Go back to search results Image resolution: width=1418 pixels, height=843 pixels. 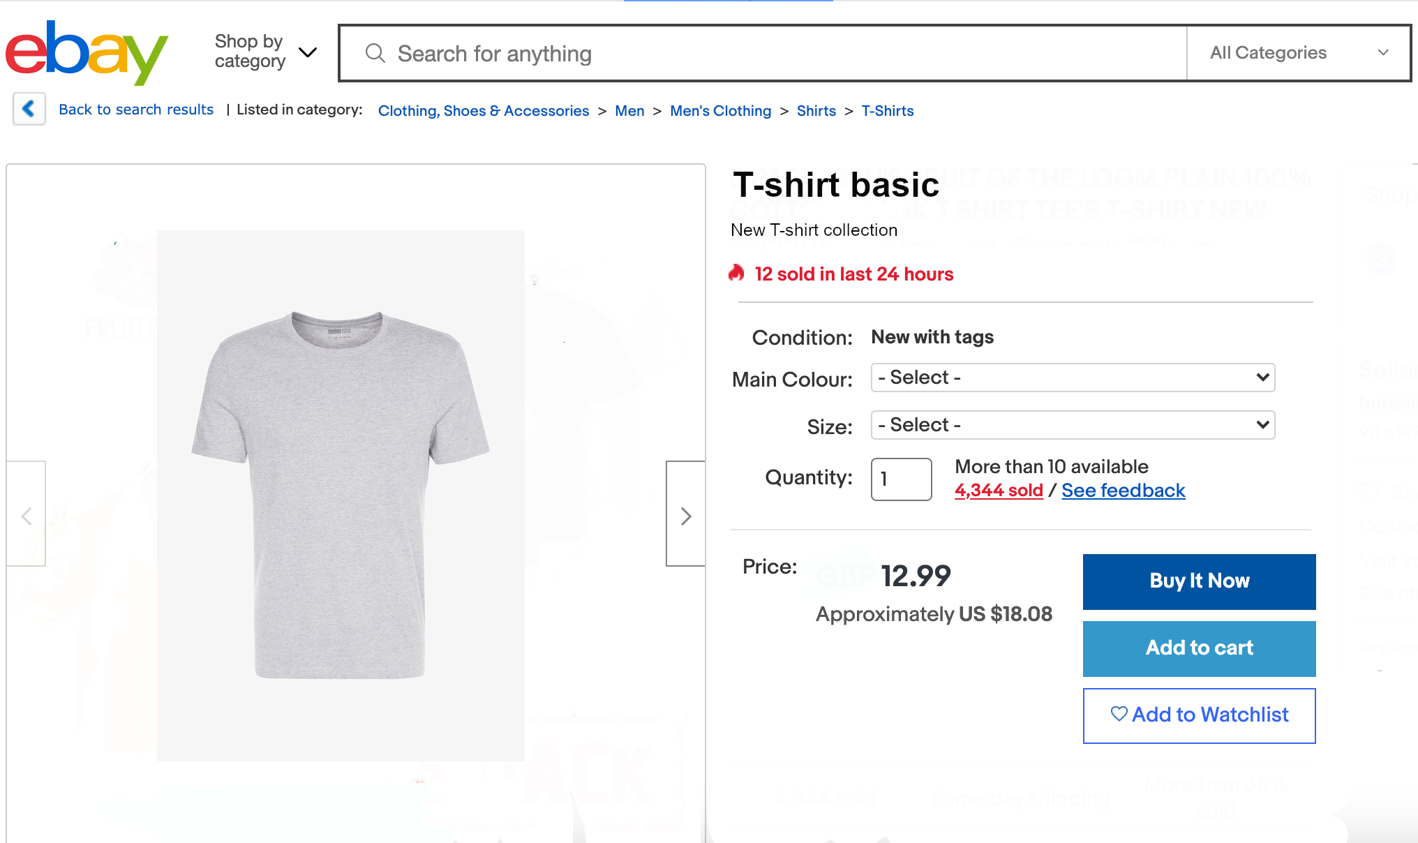[x=136, y=110]
